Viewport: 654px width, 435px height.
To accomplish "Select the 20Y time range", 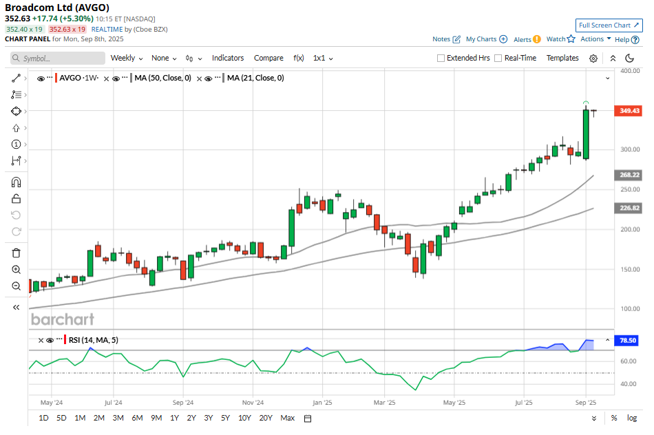I will pyautogui.click(x=266, y=418).
